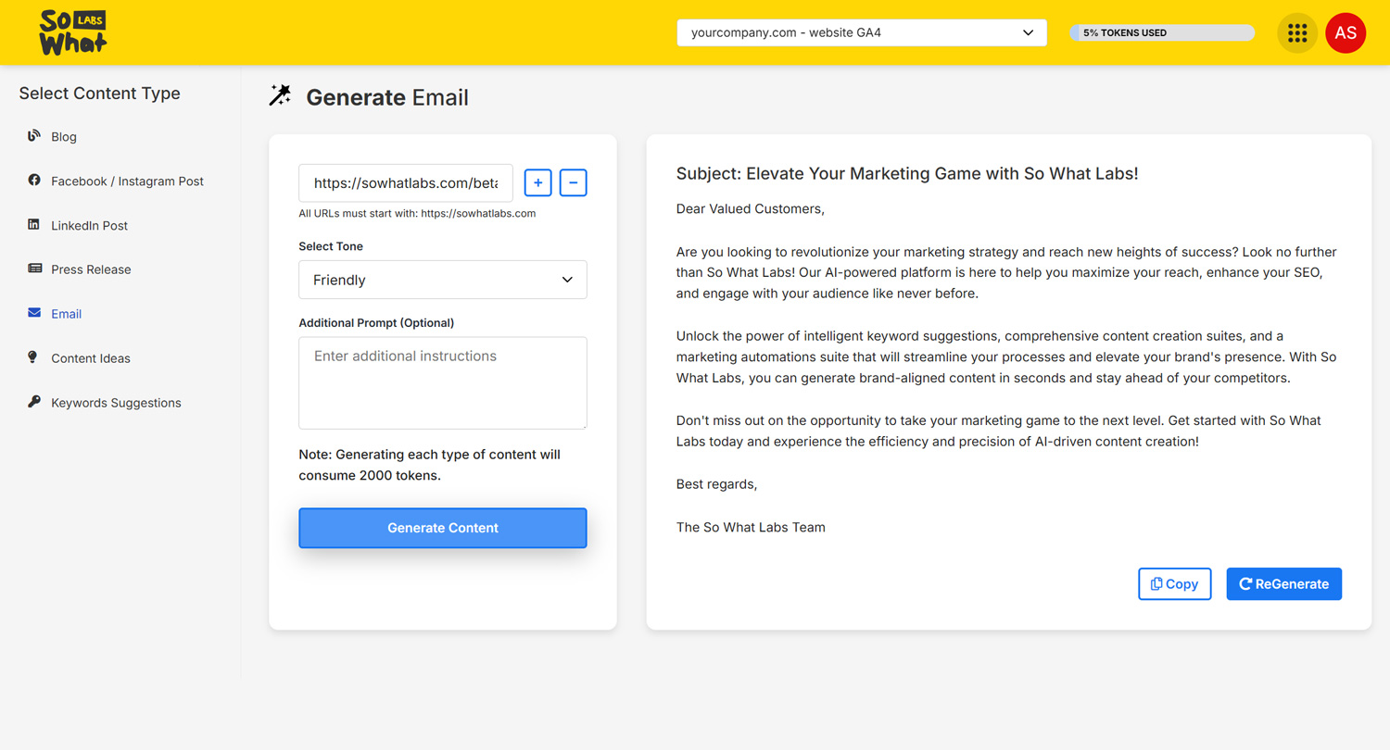Click the Blog RSS icon in sidebar
The height and width of the screenshot is (750, 1390).
[34, 136]
